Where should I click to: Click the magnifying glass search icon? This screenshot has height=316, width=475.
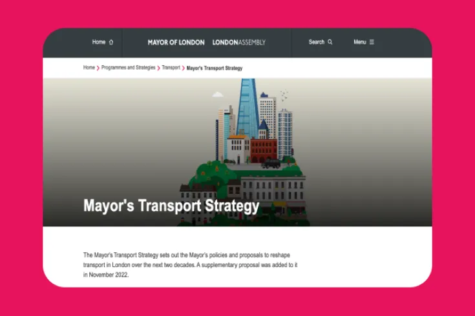tap(330, 43)
